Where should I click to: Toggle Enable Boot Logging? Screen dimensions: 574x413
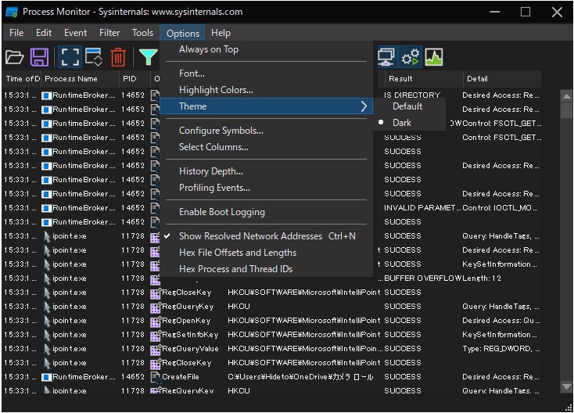coord(266,212)
